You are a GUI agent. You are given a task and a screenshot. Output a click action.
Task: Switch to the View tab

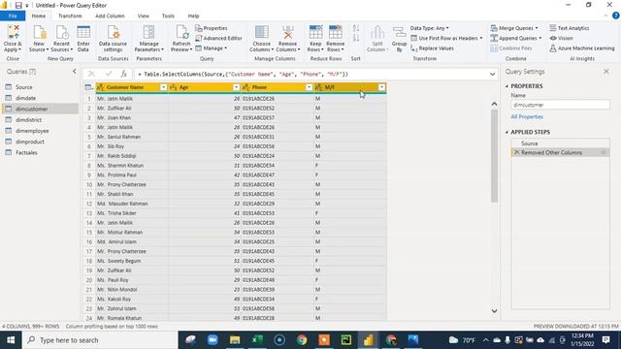tap(144, 16)
